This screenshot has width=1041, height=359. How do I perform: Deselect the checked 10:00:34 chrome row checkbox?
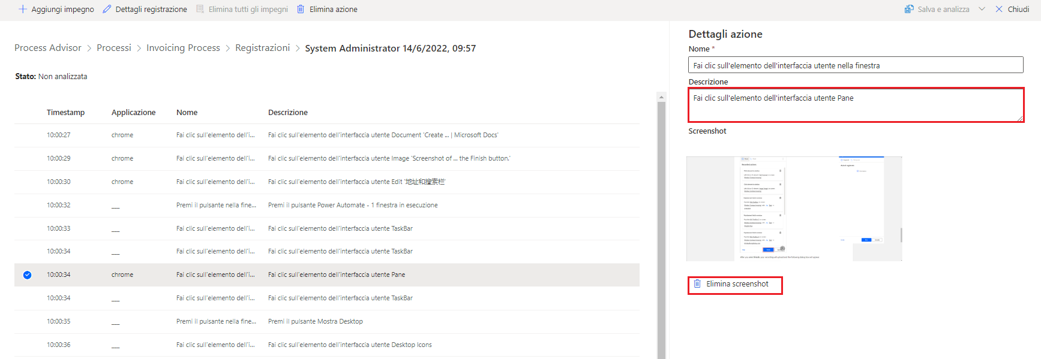27,275
